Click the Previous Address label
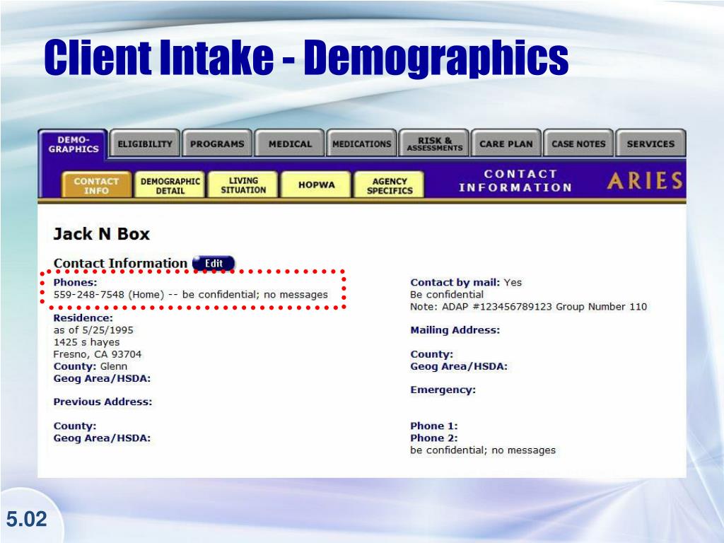The width and height of the screenshot is (724, 543). point(103,402)
